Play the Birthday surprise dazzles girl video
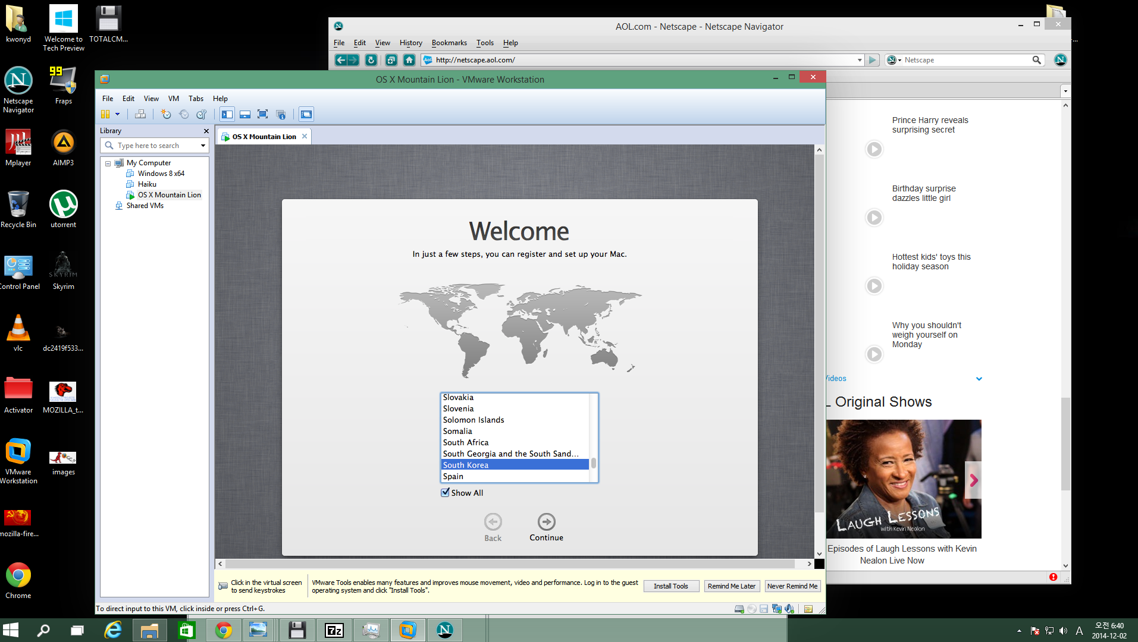The height and width of the screenshot is (642, 1138). [874, 218]
